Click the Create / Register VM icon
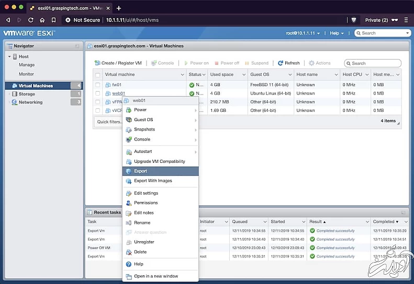This screenshot has width=414, height=284. click(x=97, y=63)
